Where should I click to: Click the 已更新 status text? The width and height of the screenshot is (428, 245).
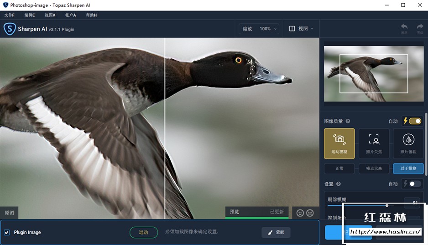coord(277,212)
